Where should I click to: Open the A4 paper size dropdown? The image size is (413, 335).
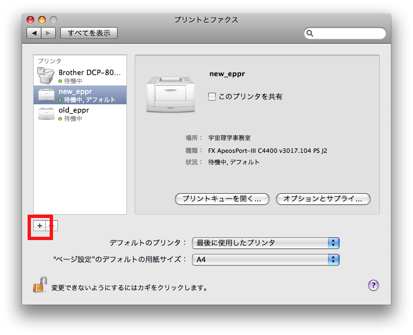click(x=265, y=259)
